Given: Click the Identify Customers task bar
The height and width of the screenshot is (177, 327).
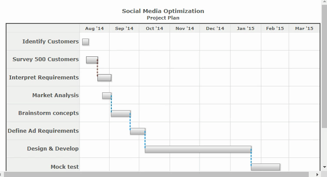Looking at the screenshot, I should tap(86, 42).
